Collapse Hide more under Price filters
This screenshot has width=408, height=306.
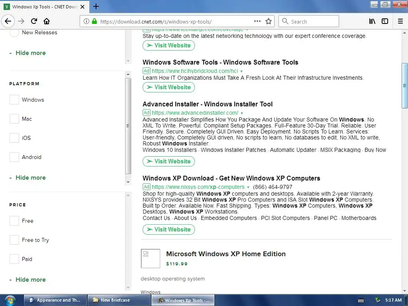pos(27,279)
